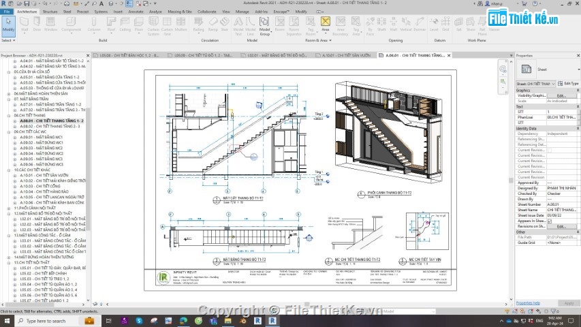The height and width of the screenshot is (327, 581).
Task: Pick the Area Boundary tool
Action: coord(340,26)
